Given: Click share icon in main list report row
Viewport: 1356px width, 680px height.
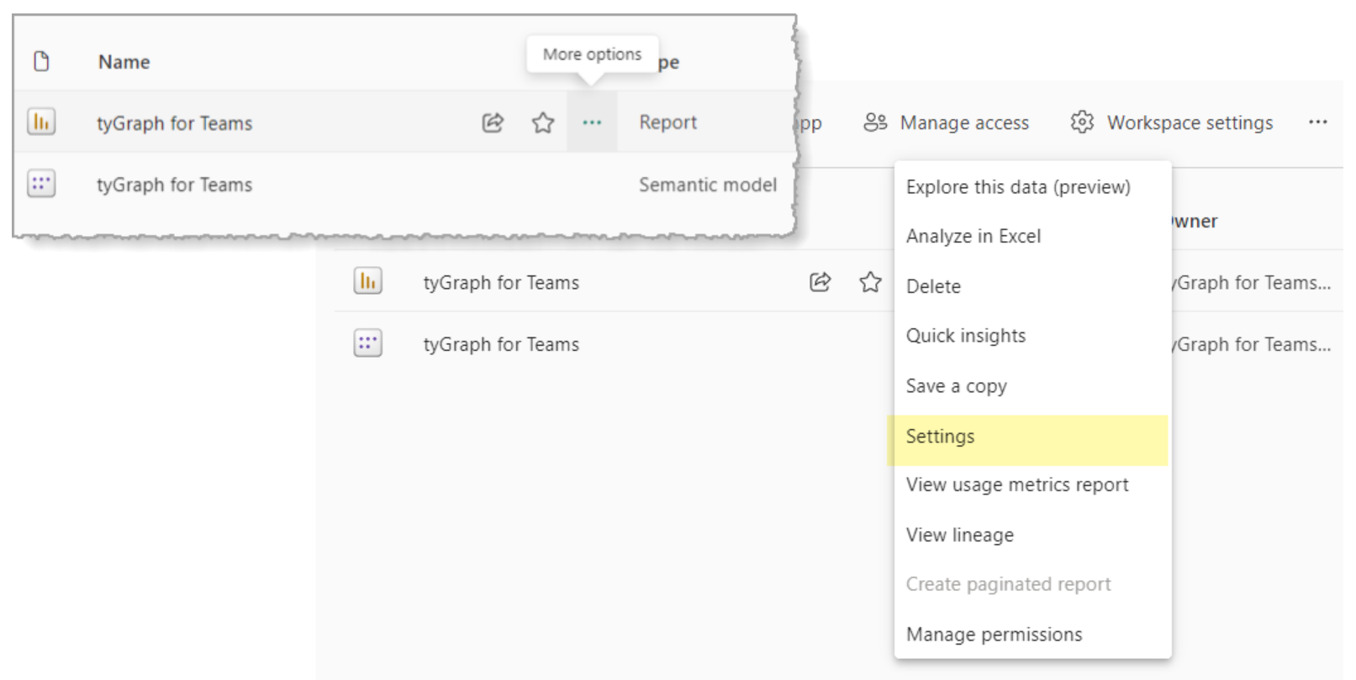Looking at the screenshot, I should (x=820, y=282).
